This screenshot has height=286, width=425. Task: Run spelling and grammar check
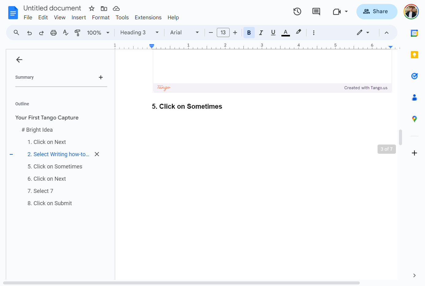click(x=66, y=32)
